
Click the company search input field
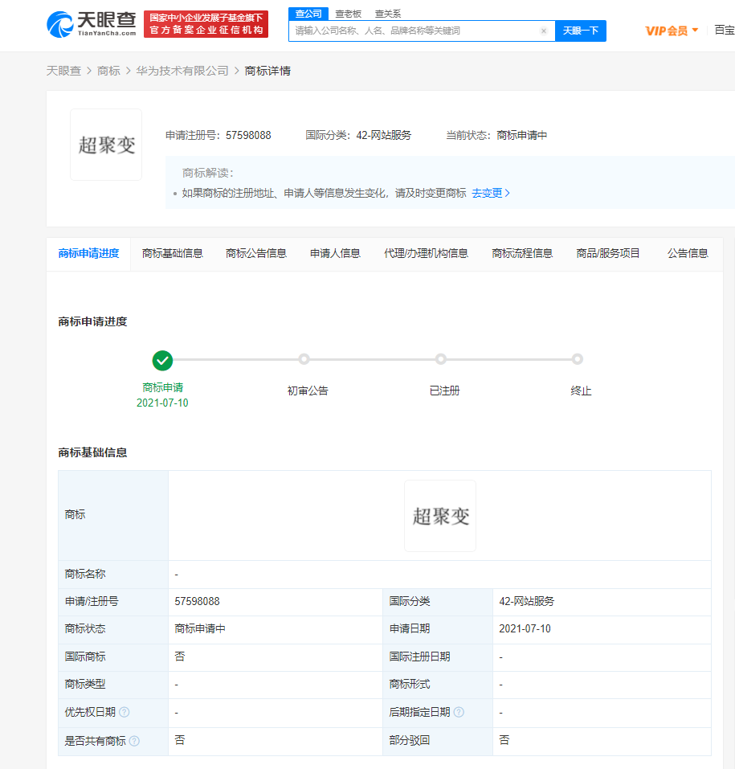point(418,31)
